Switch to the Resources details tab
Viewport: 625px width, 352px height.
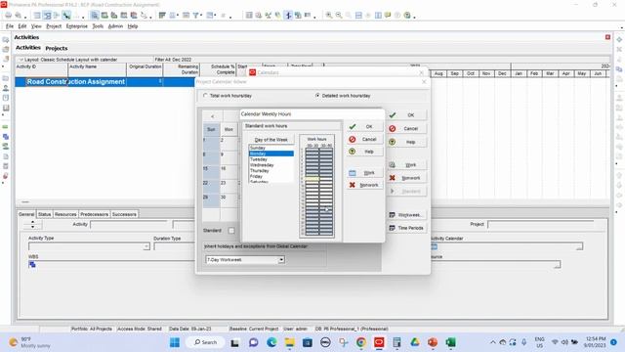(65, 214)
